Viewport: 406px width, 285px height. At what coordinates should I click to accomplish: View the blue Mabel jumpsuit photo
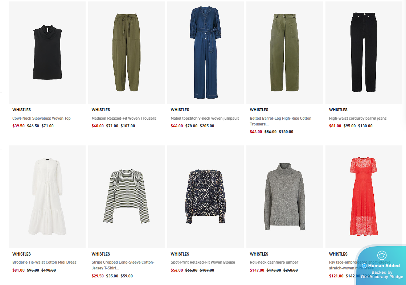[x=206, y=53]
